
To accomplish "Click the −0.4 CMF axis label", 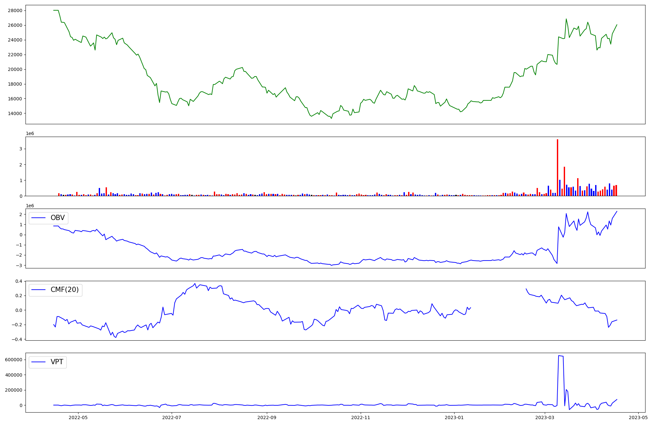I will (17, 339).
